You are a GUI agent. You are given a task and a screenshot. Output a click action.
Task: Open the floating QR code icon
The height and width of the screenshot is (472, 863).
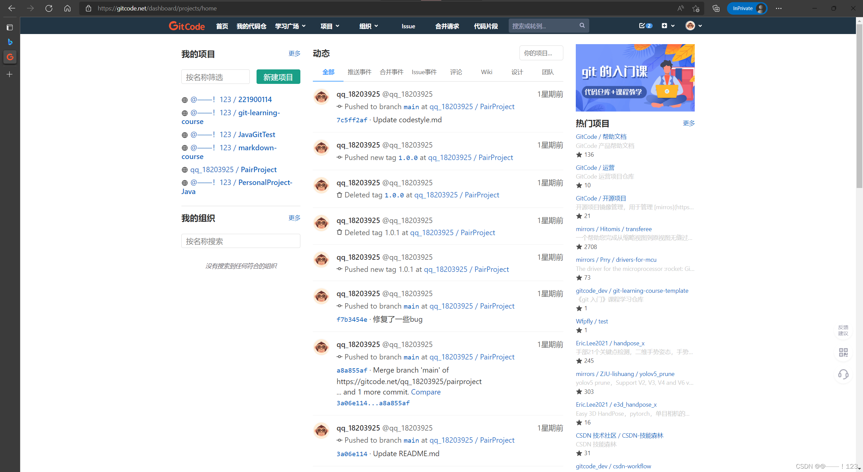[843, 352]
